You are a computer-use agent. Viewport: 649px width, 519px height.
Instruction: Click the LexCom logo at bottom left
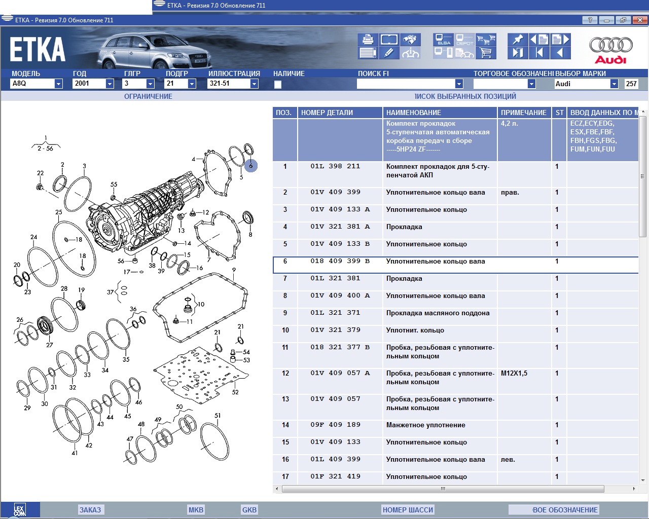(x=19, y=510)
